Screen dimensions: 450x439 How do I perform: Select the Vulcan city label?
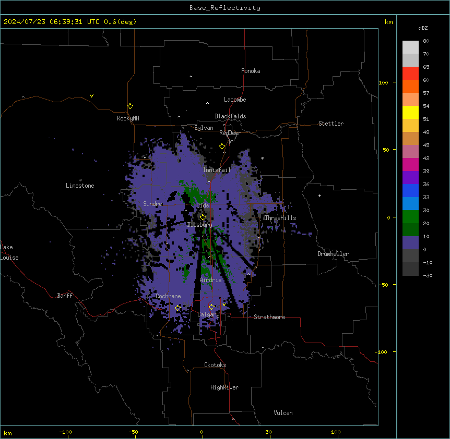(283, 413)
